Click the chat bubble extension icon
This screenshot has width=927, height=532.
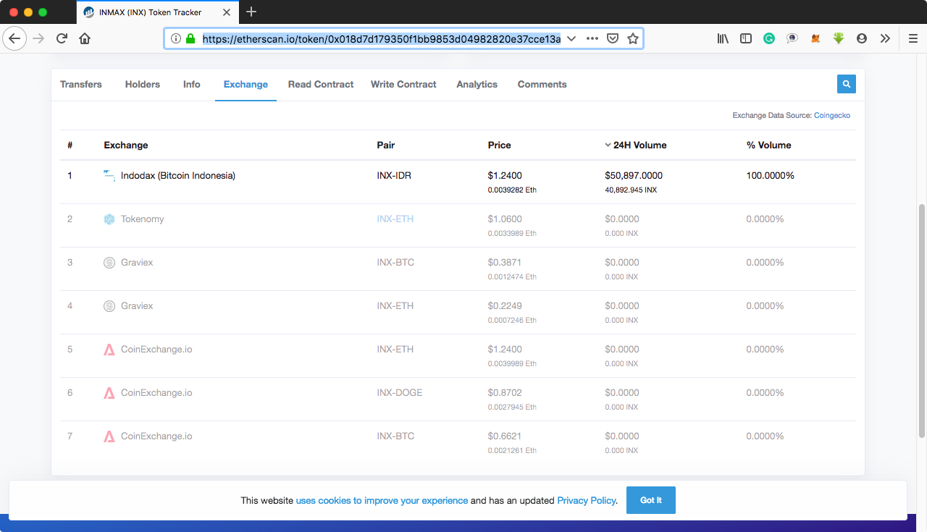[792, 38]
